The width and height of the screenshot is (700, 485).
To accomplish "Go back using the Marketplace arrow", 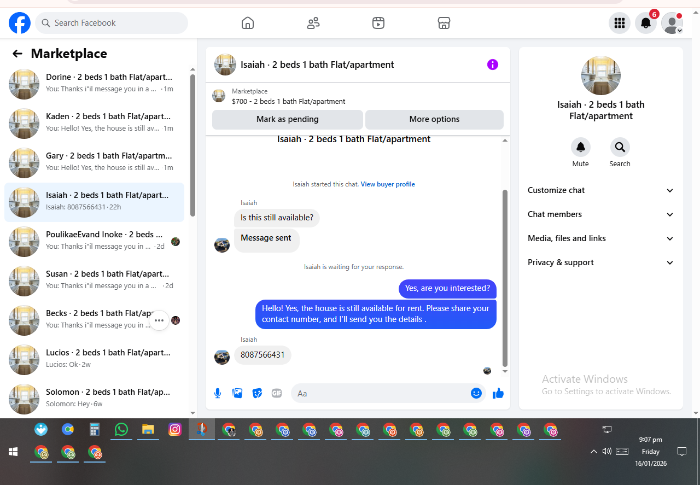I will [17, 54].
